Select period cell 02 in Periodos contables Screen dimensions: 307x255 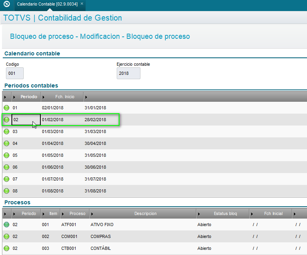click(26, 120)
